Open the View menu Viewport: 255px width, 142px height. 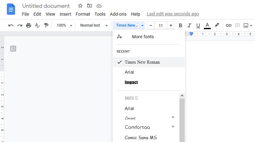50,14
